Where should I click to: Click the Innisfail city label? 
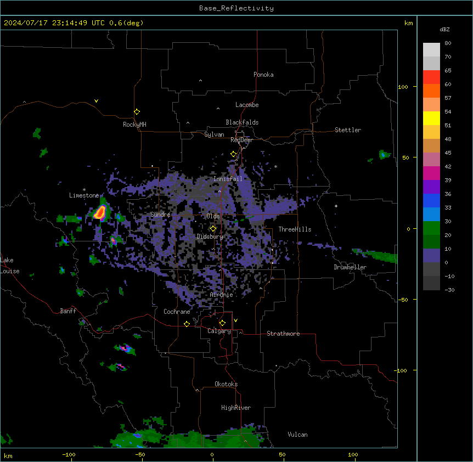point(228,179)
